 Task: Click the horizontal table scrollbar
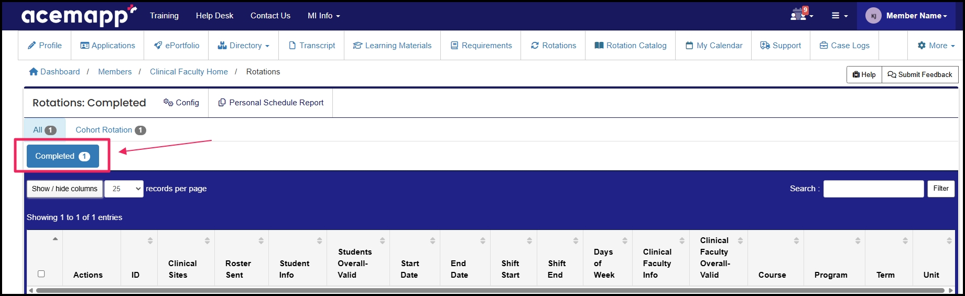coord(490,290)
